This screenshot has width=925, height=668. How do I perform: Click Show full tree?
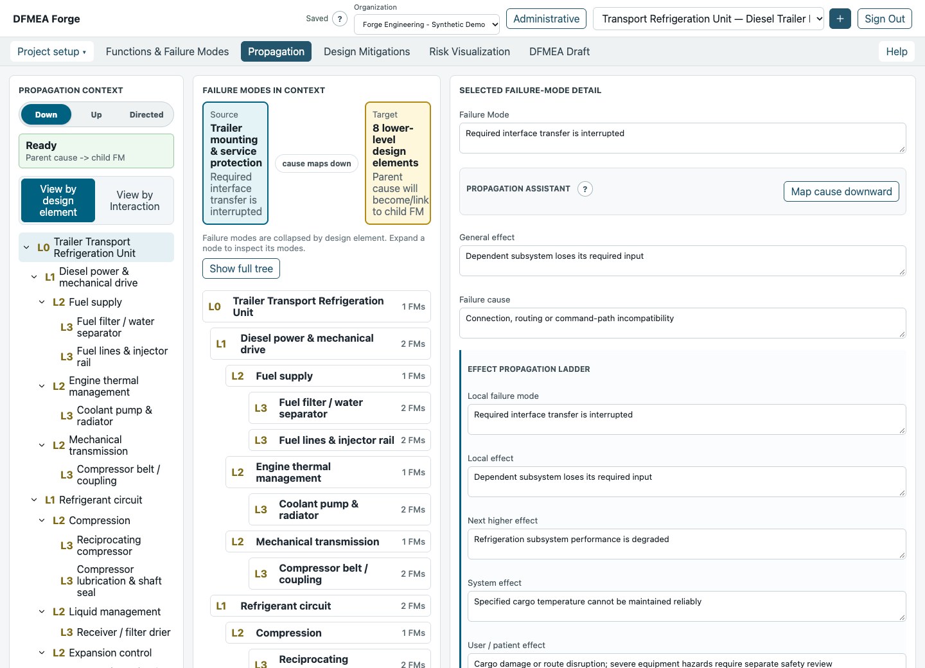click(241, 268)
